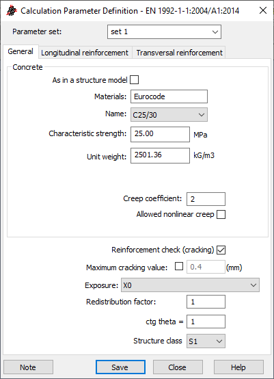Uncheck Reinforcement check (cracking)

point(221,250)
